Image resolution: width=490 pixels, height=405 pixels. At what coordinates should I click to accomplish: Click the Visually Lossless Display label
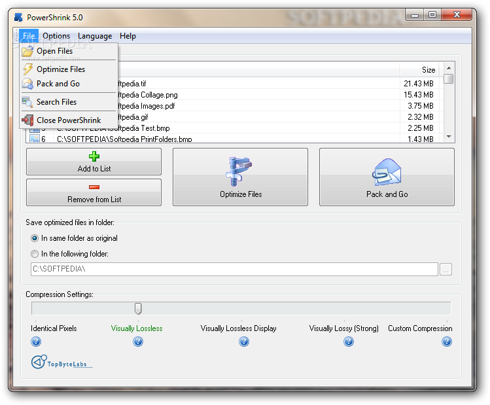tap(238, 328)
